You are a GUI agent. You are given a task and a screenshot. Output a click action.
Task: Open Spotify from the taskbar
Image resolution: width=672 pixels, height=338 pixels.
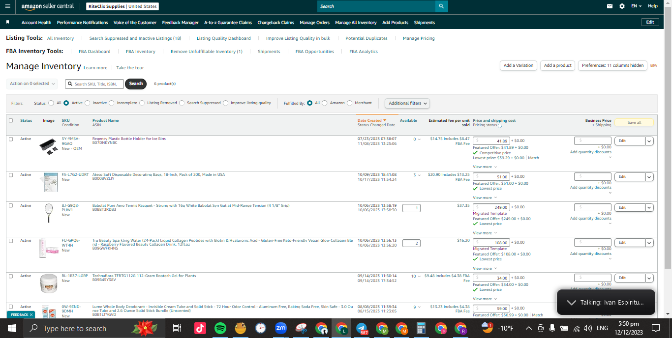pos(220,328)
